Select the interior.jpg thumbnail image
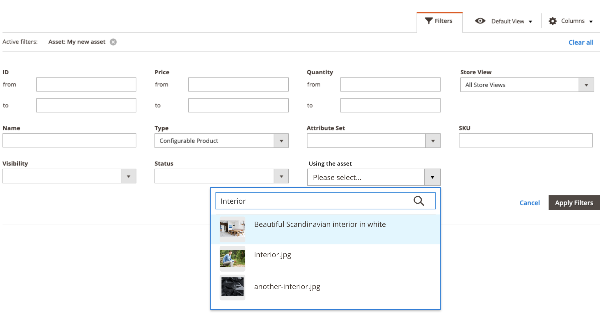Viewport: 607px width, 323px height. 232,259
